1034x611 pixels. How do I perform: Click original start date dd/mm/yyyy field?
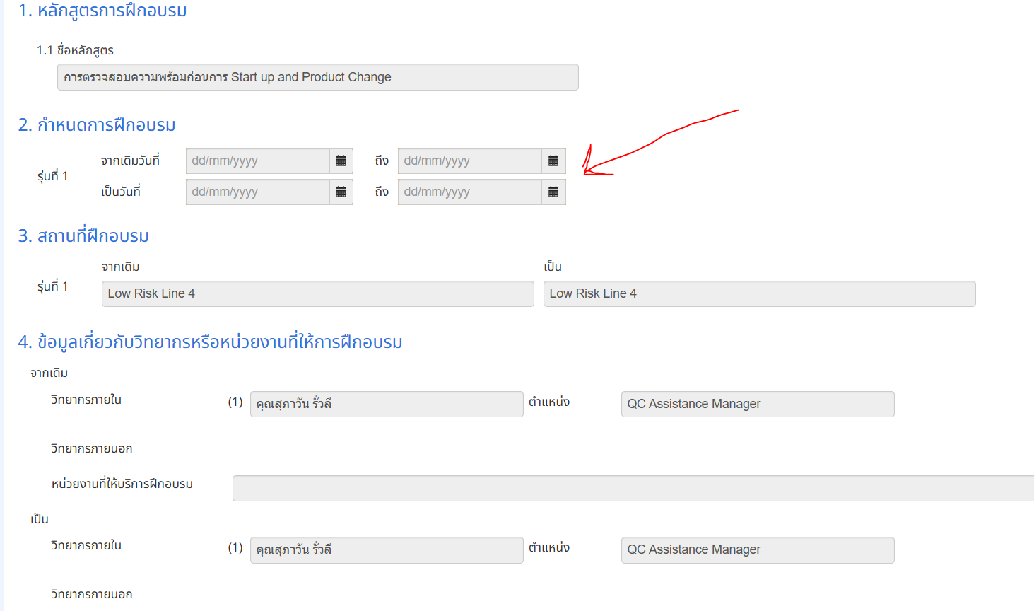tap(257, 161)
